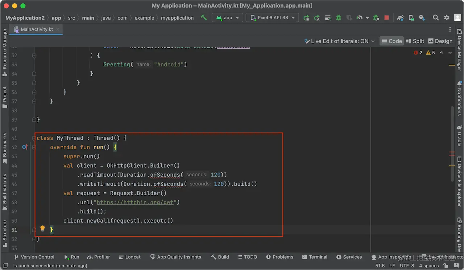Image resolution: width=464 pixels, height=270 pixels.
Task: Toggle tool window bars icon bottom-left
Action: [x=5, y=266]
